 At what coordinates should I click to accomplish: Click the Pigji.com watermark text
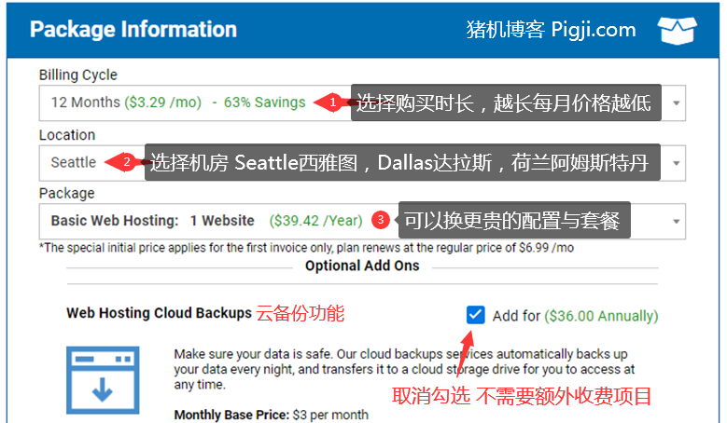(551, 30)
